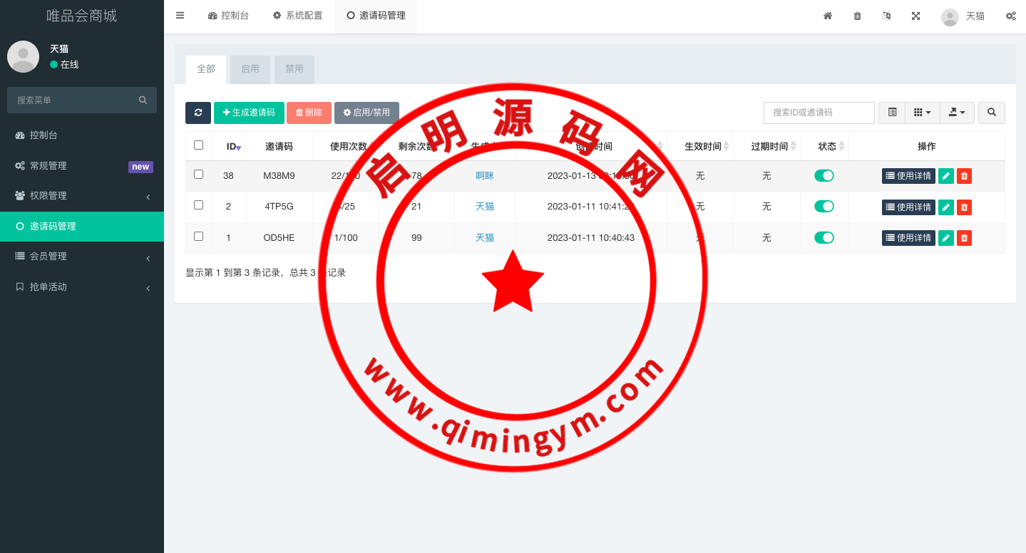Toggle the table view mode icon
This screenshot has height=553, width=1026.
click(892, 113)
